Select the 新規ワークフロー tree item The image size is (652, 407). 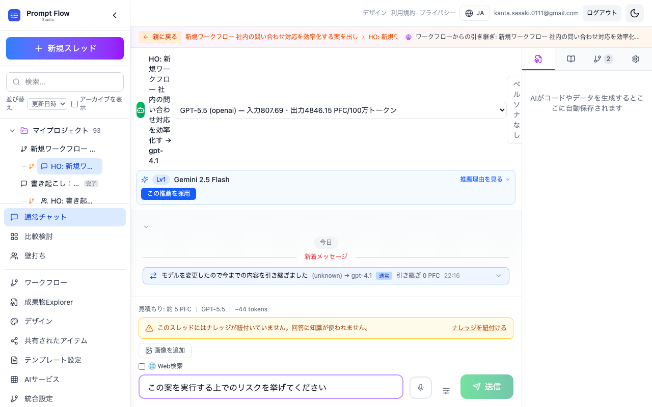(x=58, y=149)
